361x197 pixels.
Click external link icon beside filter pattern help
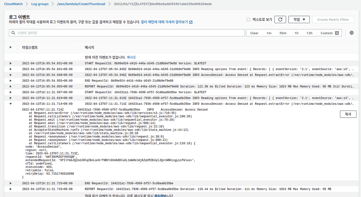tap(191, 22)
